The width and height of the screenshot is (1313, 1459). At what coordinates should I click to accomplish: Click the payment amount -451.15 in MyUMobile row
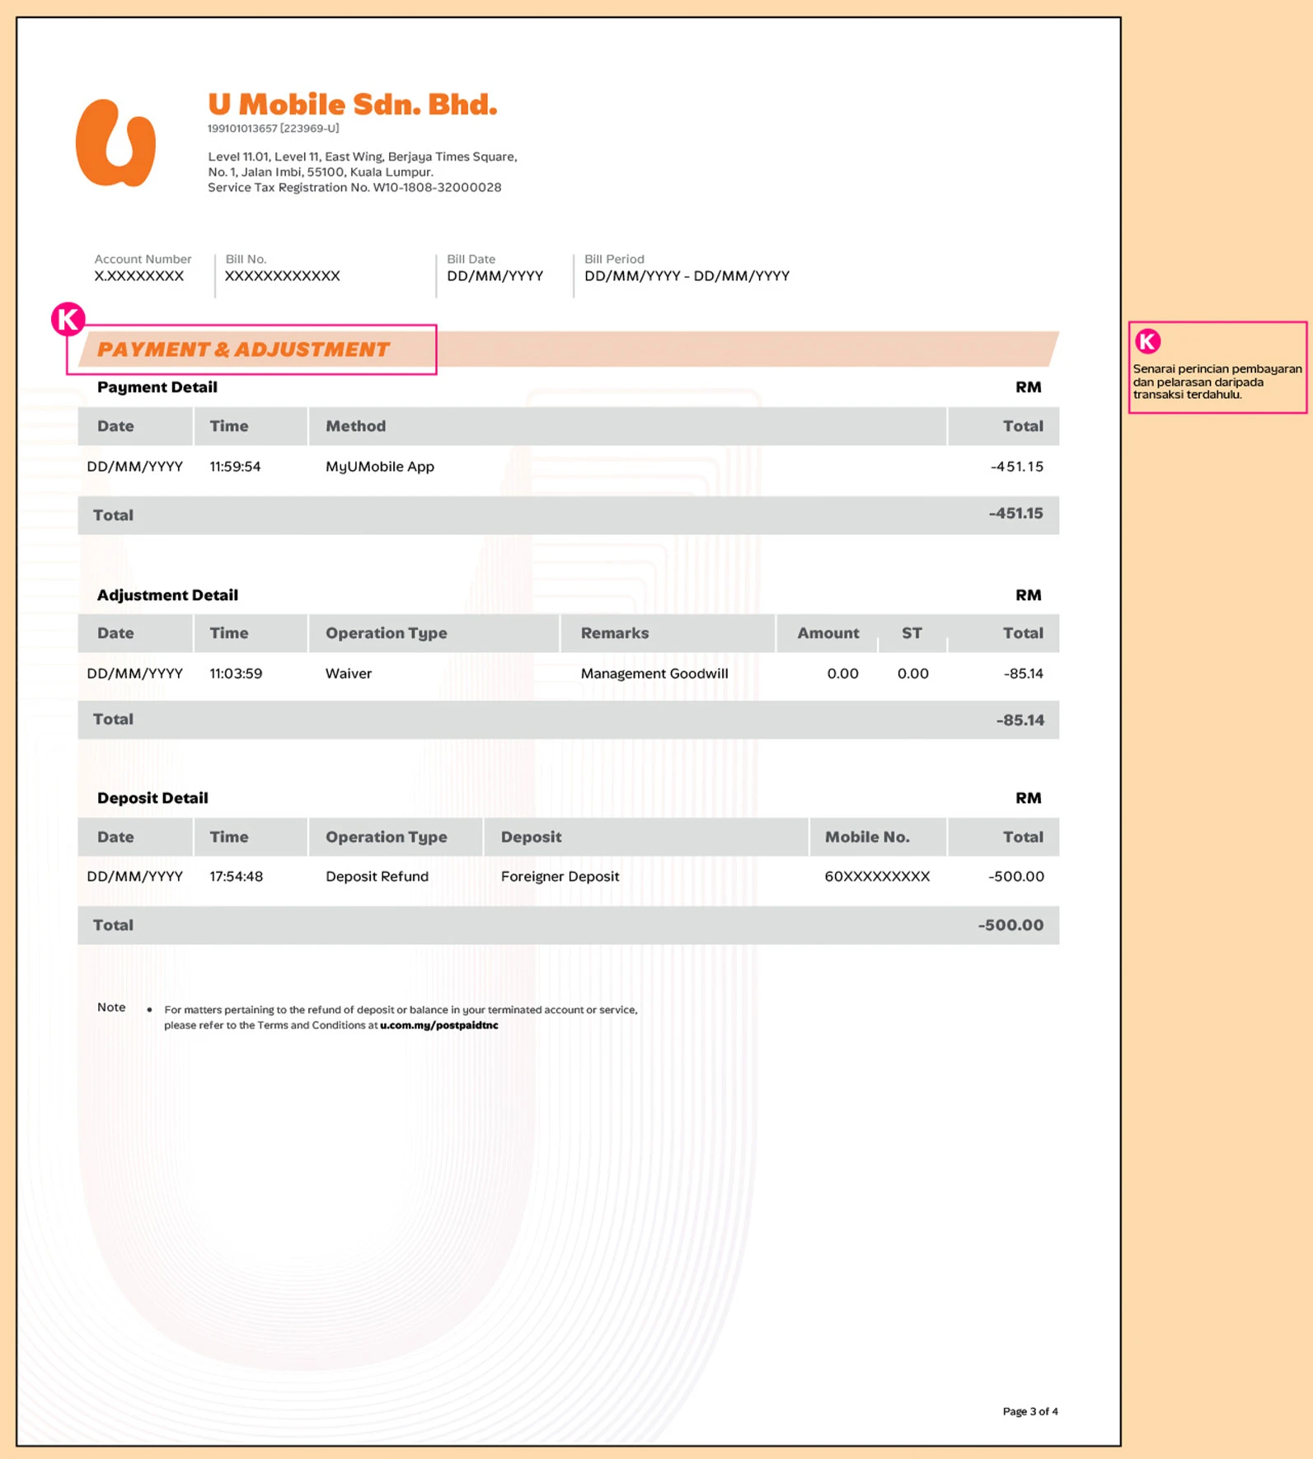point(1017,467)
